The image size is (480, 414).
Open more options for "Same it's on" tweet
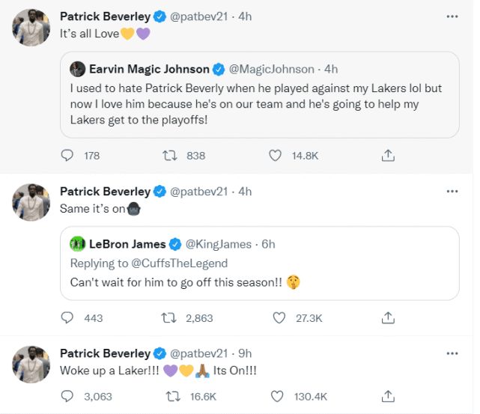[x=452, y=191]
